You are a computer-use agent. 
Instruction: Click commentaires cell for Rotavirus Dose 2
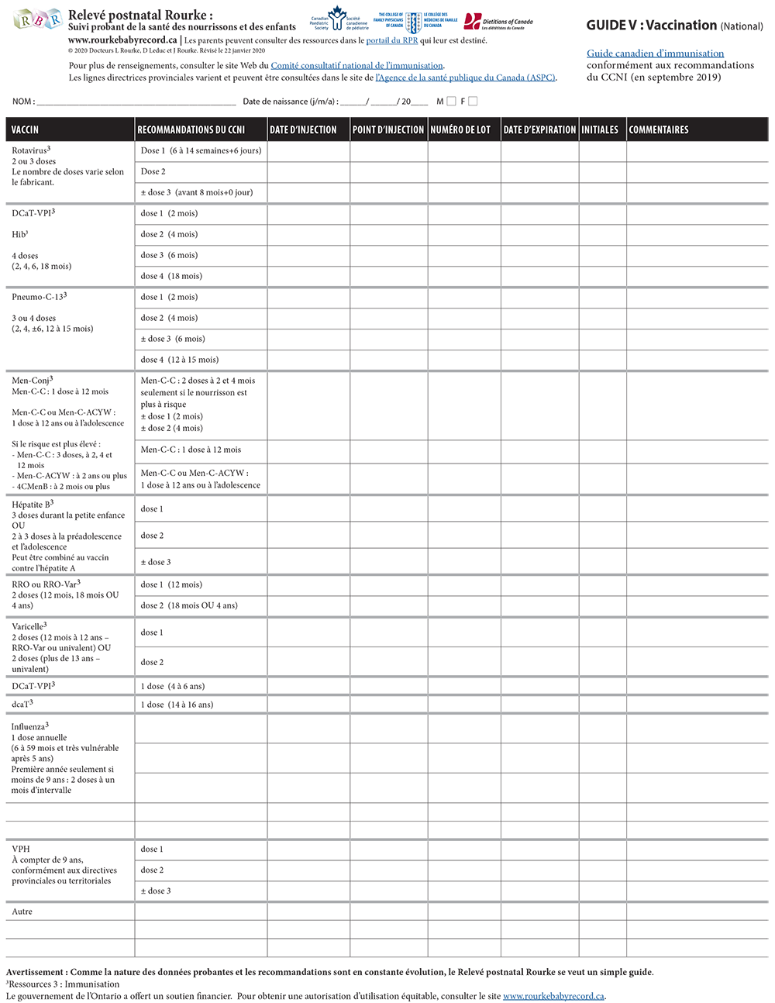(x=697, y=172)
